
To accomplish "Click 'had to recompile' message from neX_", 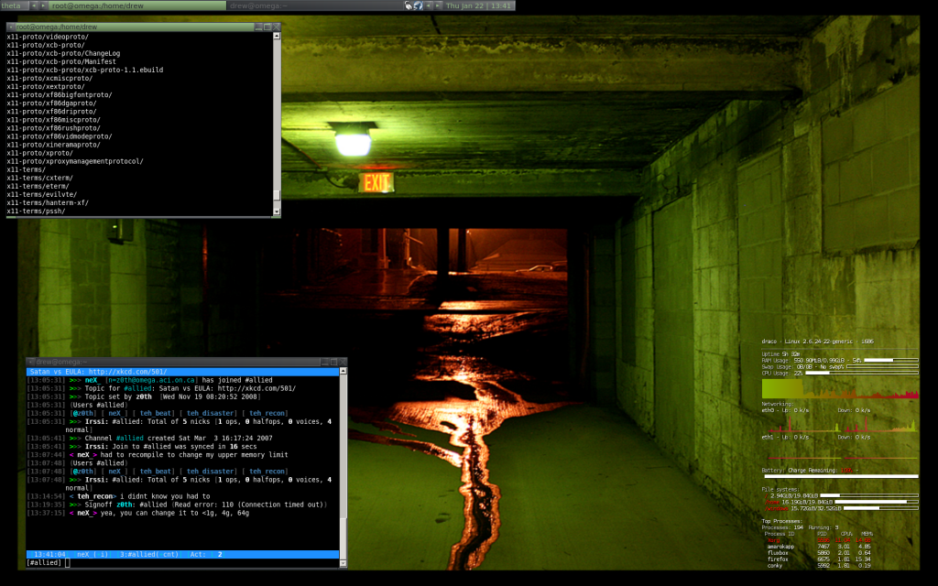I will click(158, 454).
